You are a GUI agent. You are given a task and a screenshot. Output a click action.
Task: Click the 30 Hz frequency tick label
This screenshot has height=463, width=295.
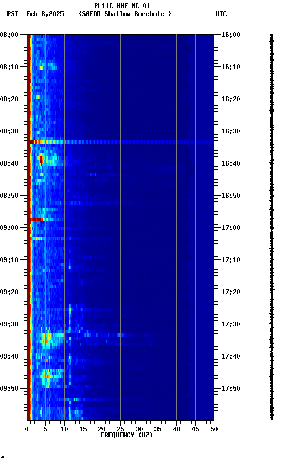139,429
